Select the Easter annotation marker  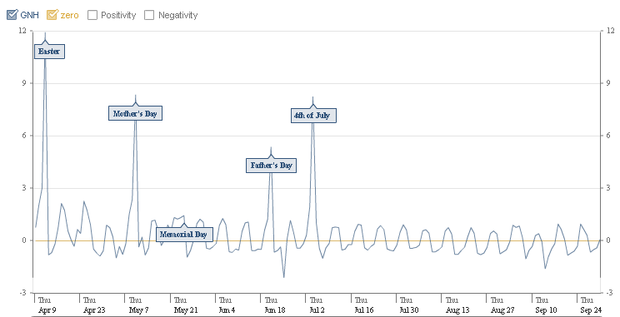[x=49, y=52]
